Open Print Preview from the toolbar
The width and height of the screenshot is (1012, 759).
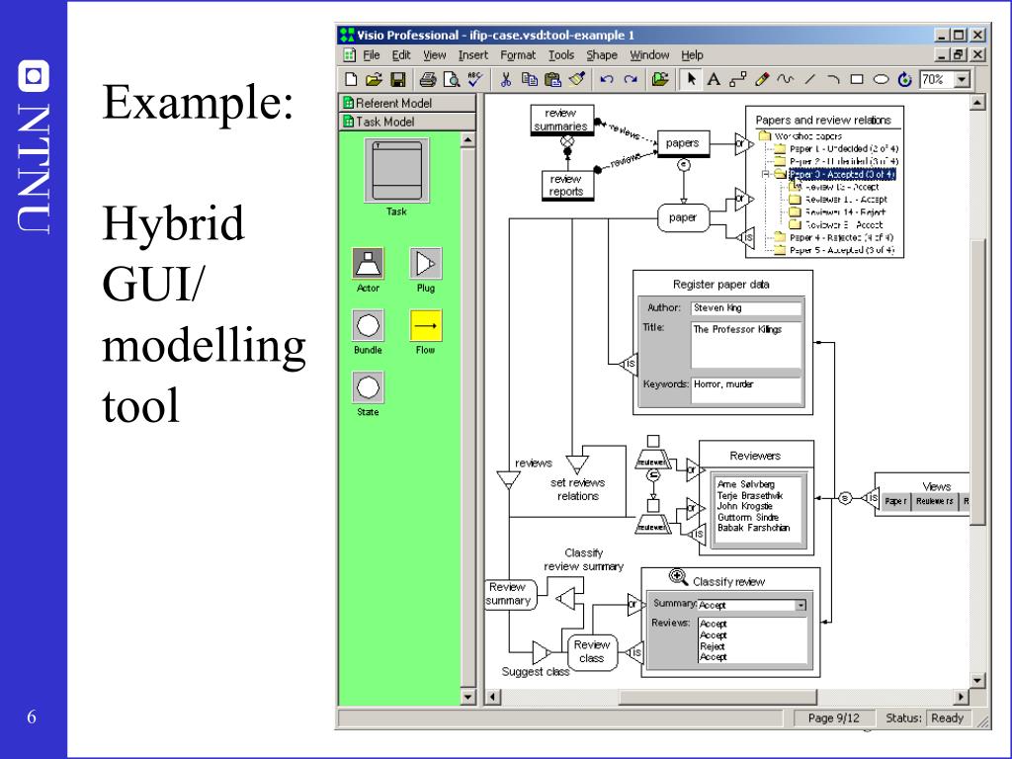[x=452, y=79]
